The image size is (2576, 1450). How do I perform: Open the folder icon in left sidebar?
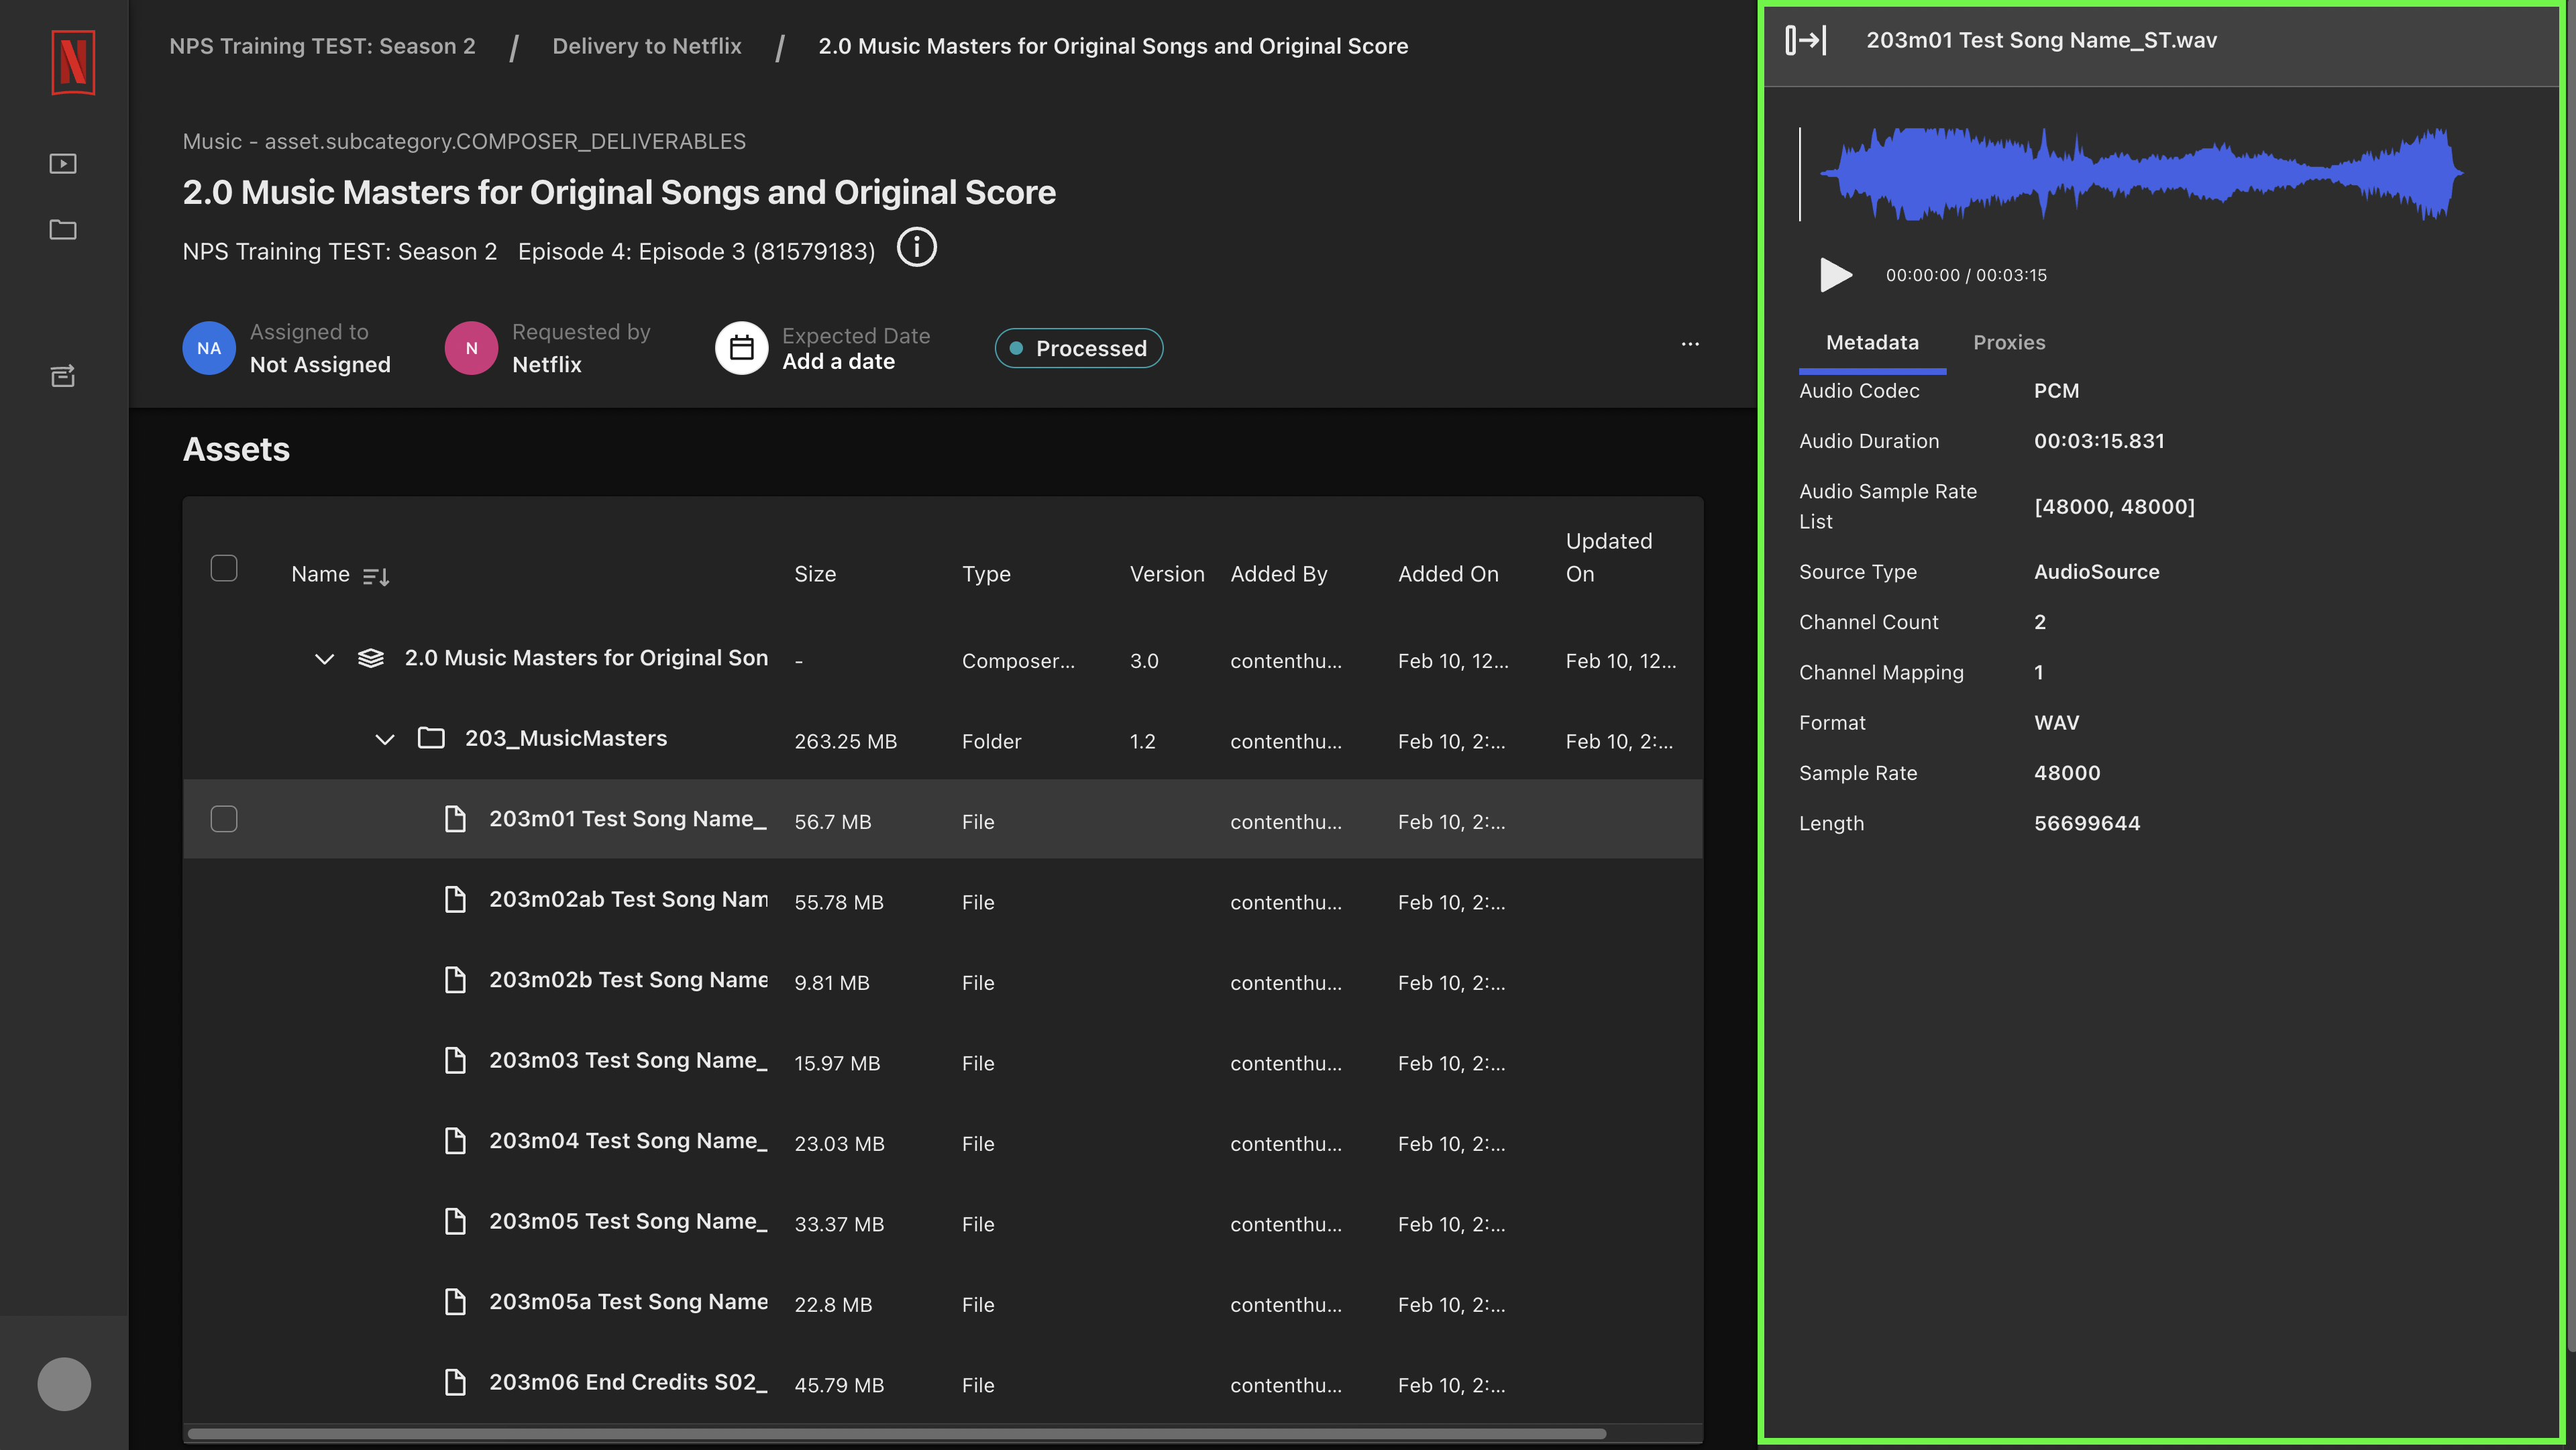(x=63, y=229)
